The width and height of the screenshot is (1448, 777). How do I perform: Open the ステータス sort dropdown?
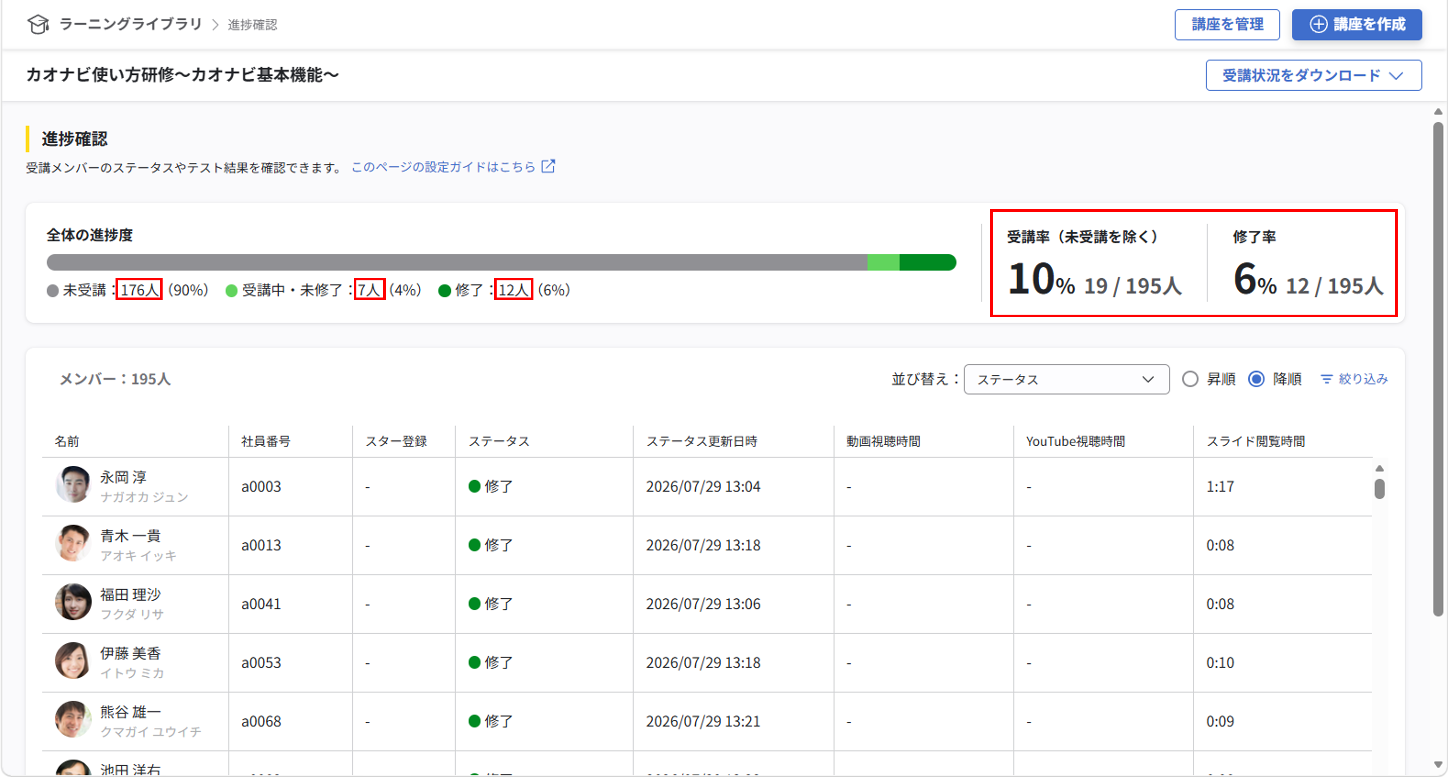(x=1066, y=379)
